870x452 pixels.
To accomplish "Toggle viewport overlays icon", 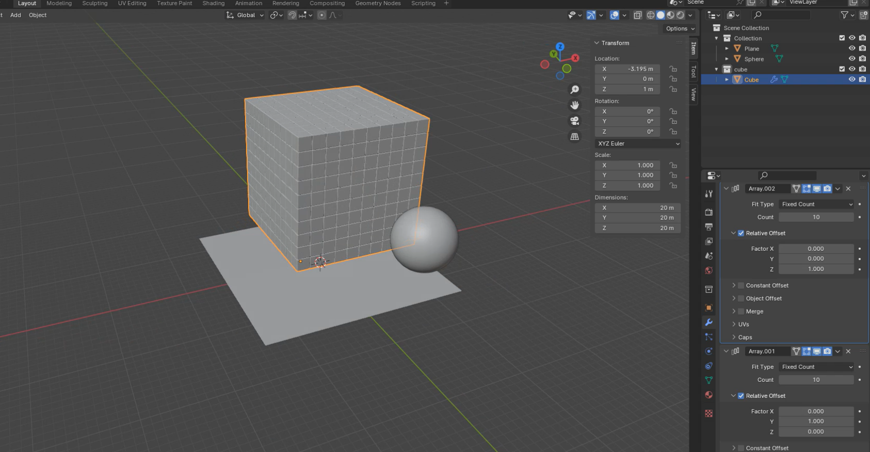I will 614,15.
